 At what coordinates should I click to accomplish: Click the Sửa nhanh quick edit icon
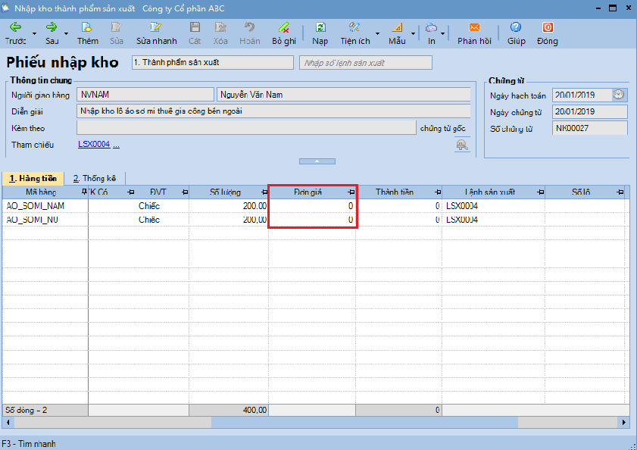click(x=156, y=28)
